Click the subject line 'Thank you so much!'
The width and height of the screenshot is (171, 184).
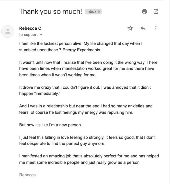51,11
